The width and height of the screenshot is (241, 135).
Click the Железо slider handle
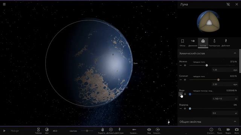coord(207,65)
